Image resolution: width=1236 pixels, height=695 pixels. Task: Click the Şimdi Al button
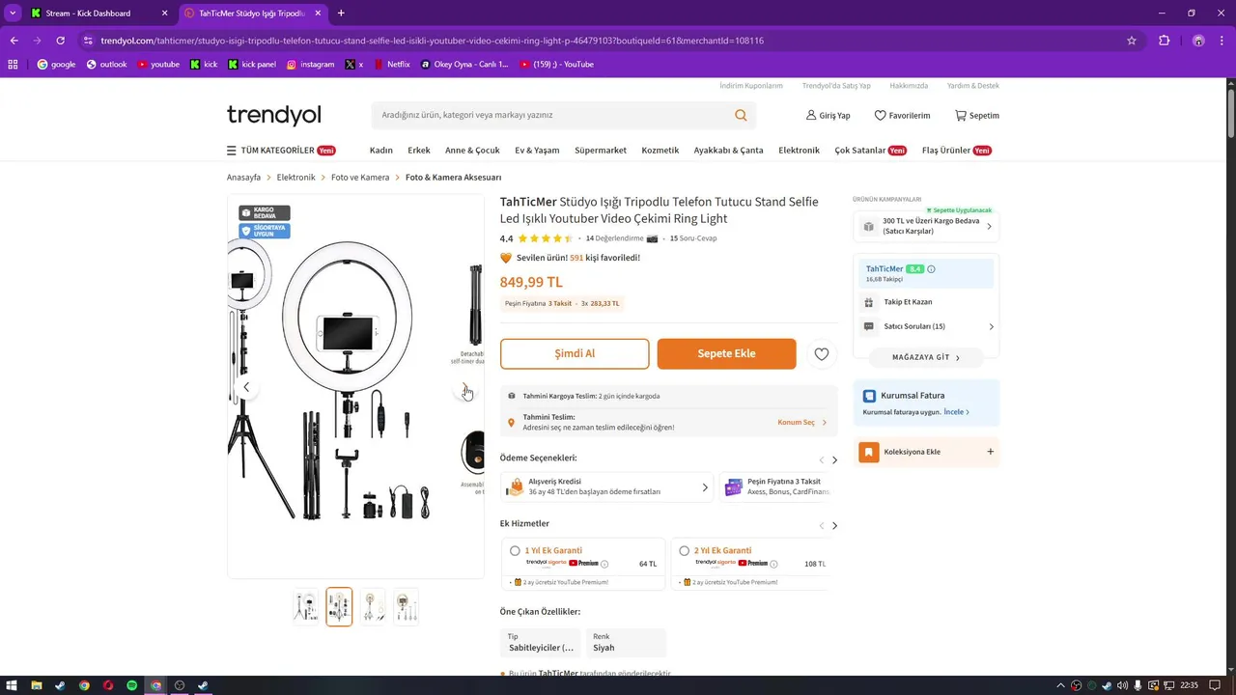click(575, 353)
